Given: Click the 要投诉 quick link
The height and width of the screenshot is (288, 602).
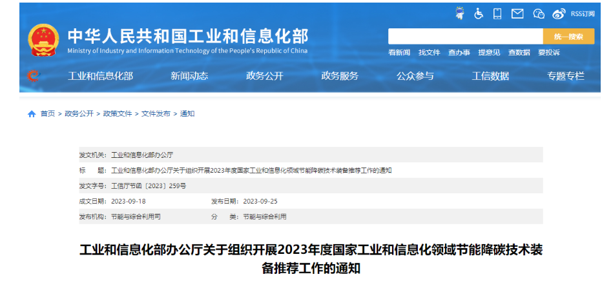Looking at the screenshot, I should 549,53.
